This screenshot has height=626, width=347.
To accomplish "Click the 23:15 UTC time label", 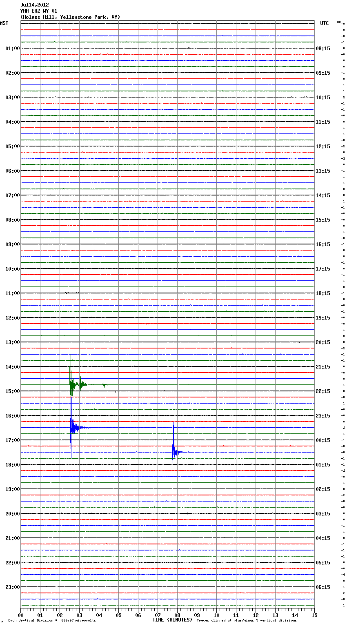I will pos(323,416).
